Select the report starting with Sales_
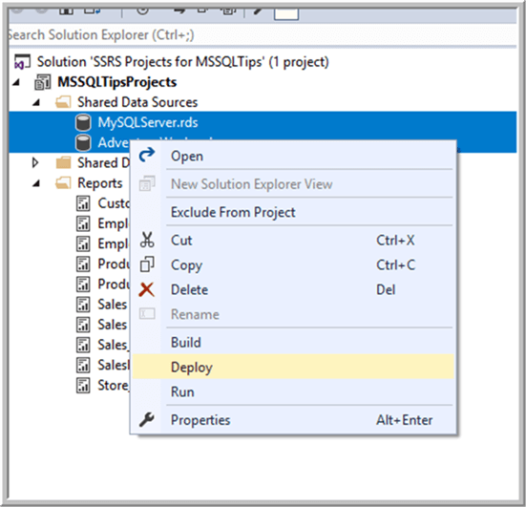The height and width of the screenshot is (507, 526). (114, 345)
